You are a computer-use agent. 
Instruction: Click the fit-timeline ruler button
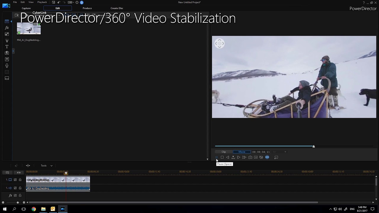tap(19, 172)
